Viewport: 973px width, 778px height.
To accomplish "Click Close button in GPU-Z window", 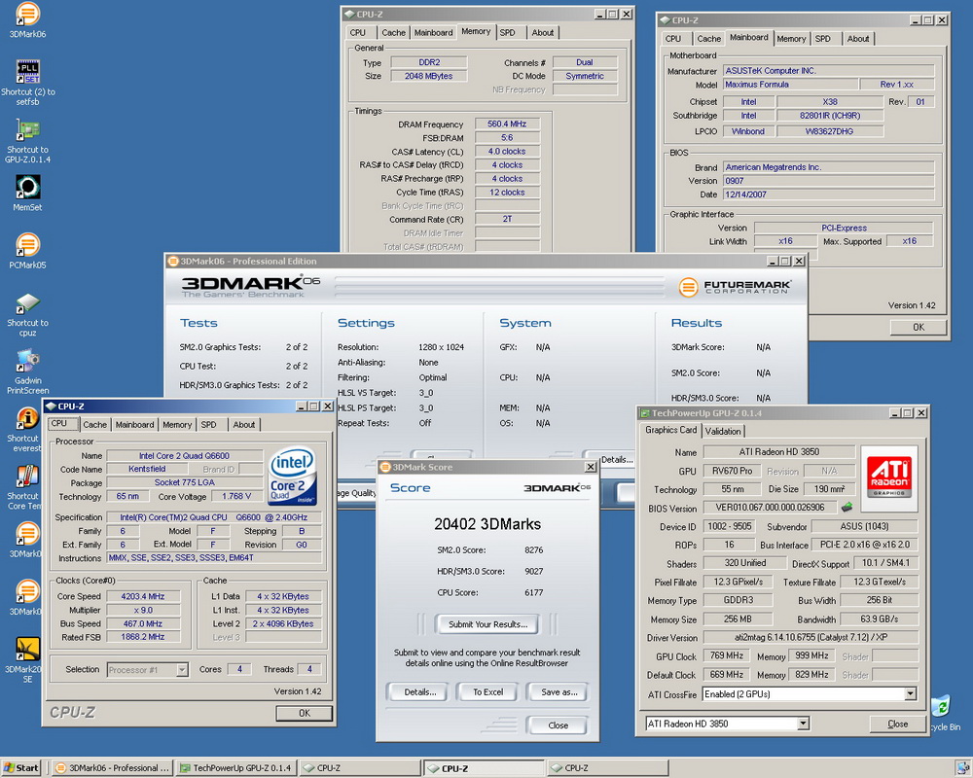I will point(897,724).
